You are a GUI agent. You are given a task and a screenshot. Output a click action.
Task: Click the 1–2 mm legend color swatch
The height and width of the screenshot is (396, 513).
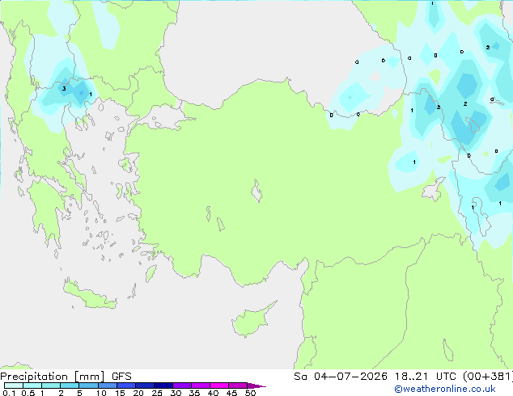[51, 385]
